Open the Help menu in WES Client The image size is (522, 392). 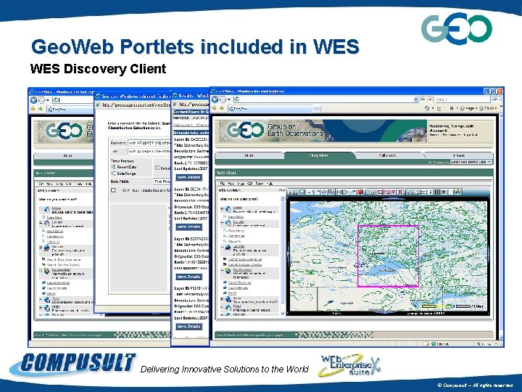point(270,184)
